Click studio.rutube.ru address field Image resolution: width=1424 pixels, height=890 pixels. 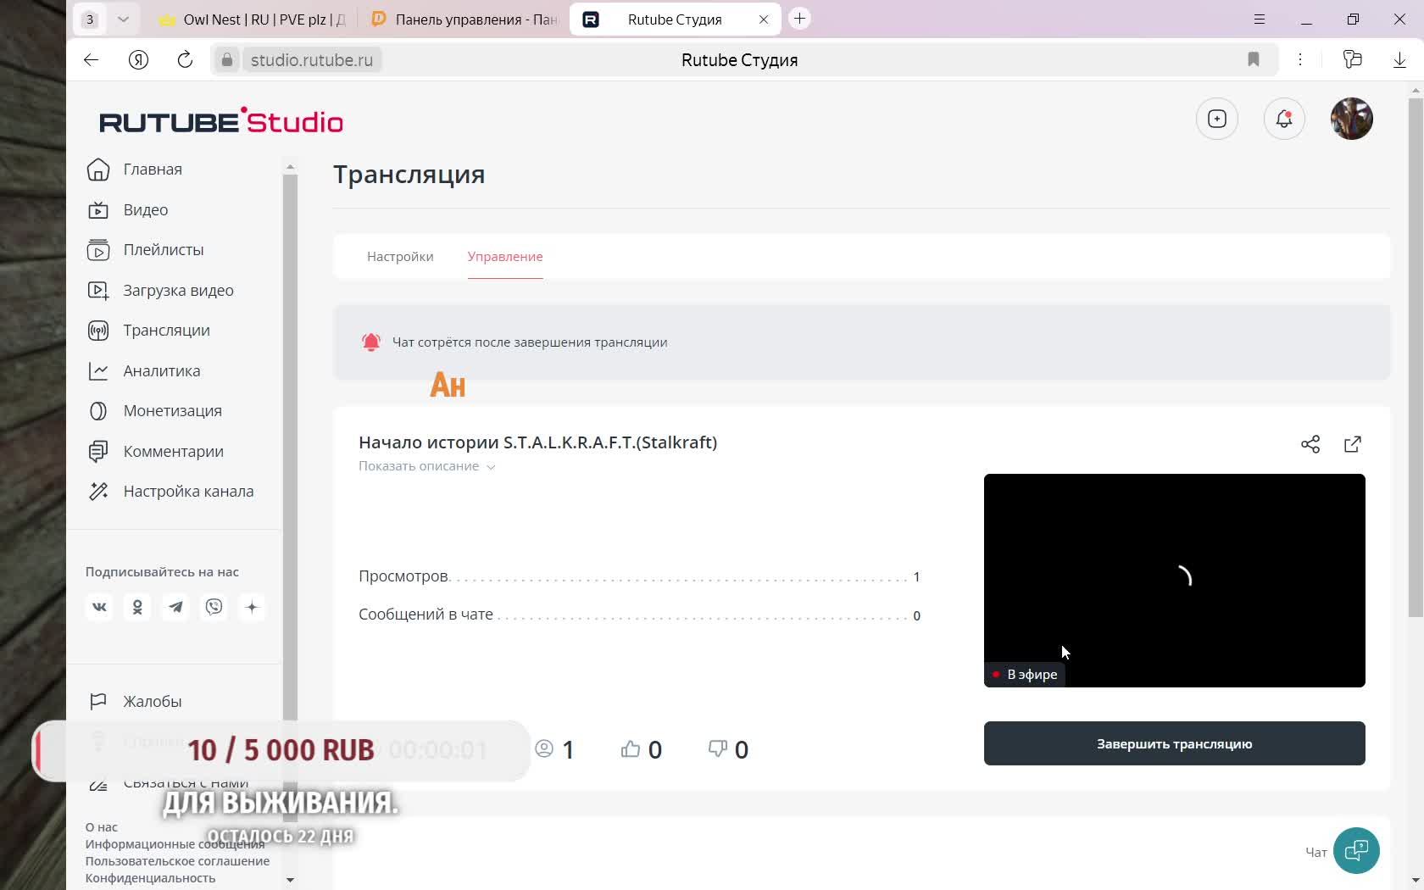(312, 60)
